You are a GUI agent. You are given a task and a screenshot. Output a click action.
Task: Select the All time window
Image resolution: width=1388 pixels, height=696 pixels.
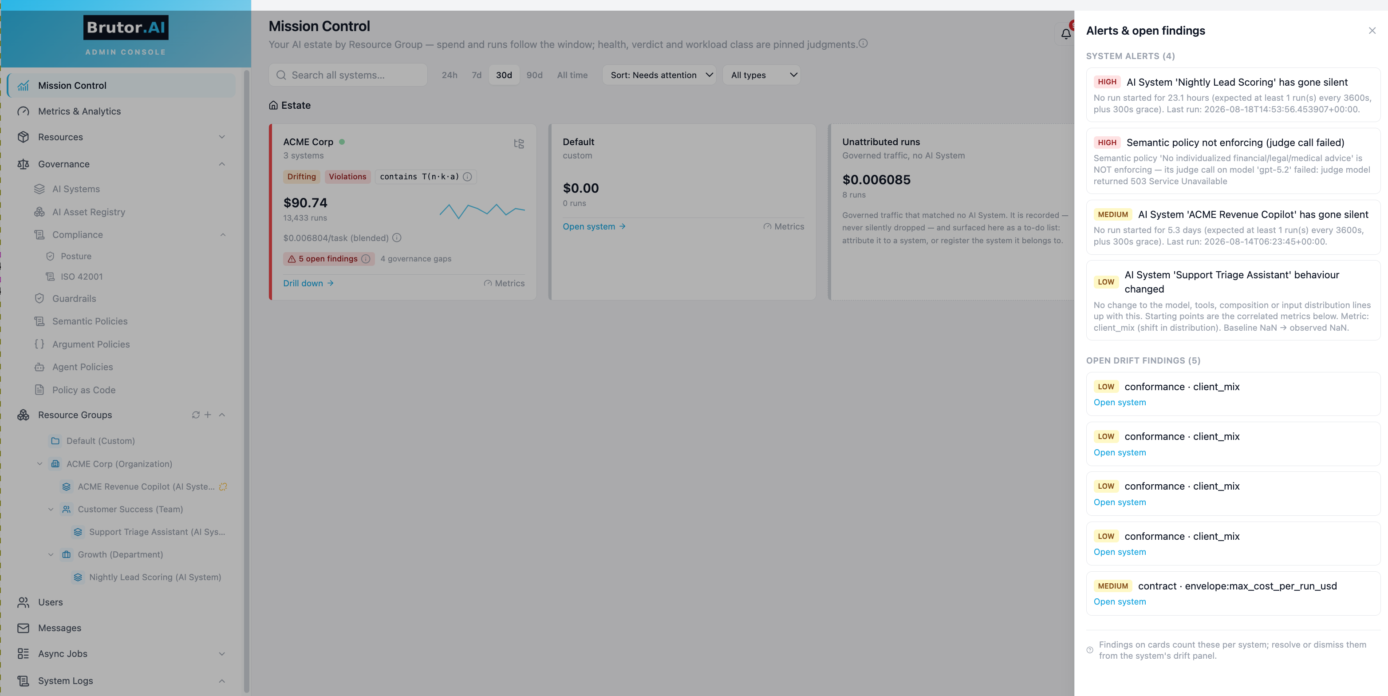point(572,75)
